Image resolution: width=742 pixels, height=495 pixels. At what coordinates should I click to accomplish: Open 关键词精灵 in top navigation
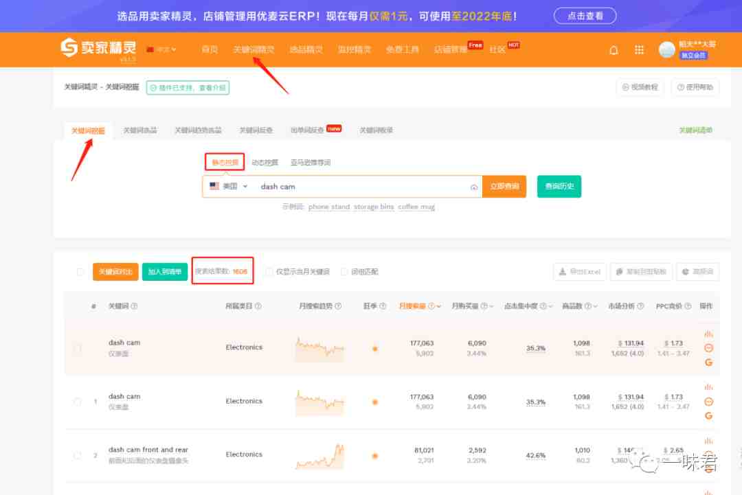click(x=254, y=49)
